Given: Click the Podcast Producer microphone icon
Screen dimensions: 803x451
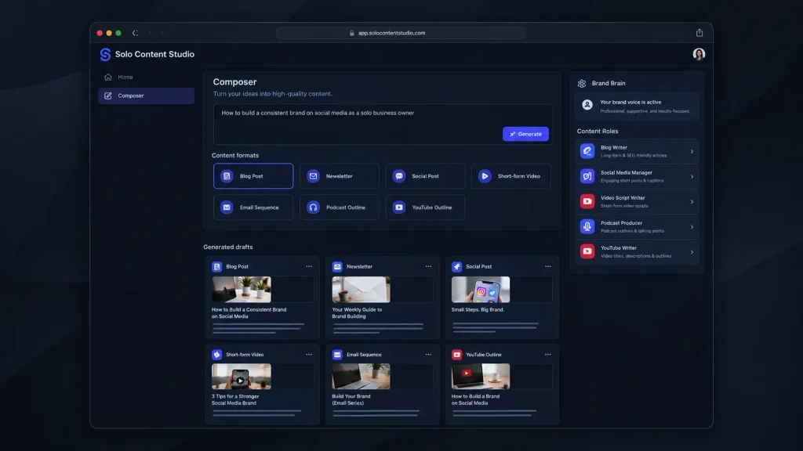Looking at the screenshot, I should click(x=587, y=226).
